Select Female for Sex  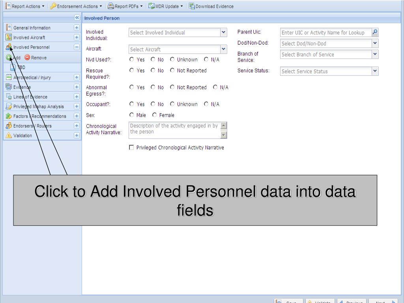154,115
